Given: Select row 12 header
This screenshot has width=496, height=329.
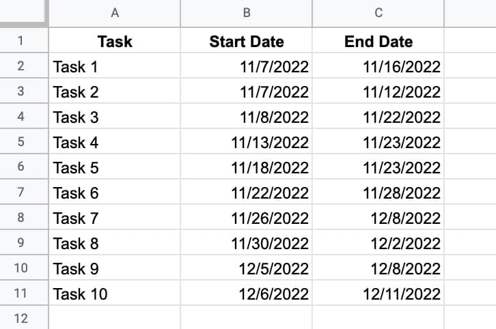Looking at the screenshot, I should pos(20,318).
